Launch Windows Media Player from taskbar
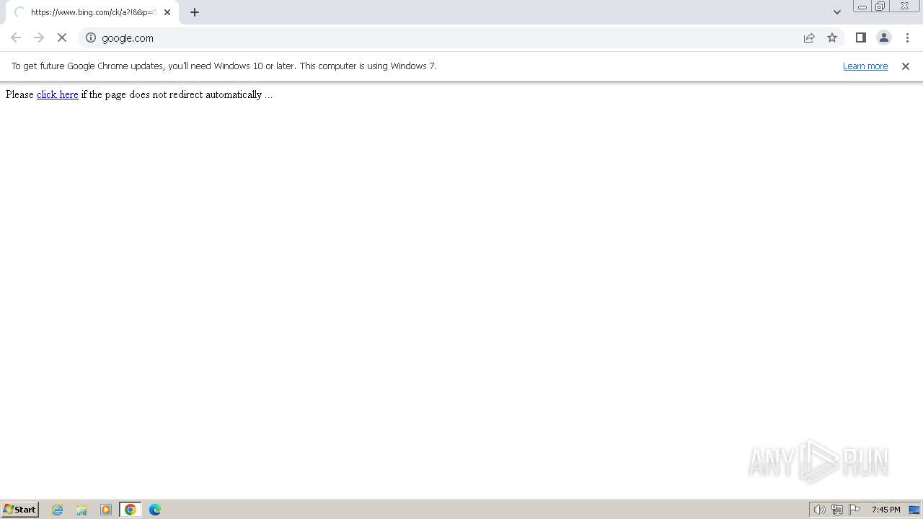923x519 pixels. pyautogui.click(x=106, y=510)
